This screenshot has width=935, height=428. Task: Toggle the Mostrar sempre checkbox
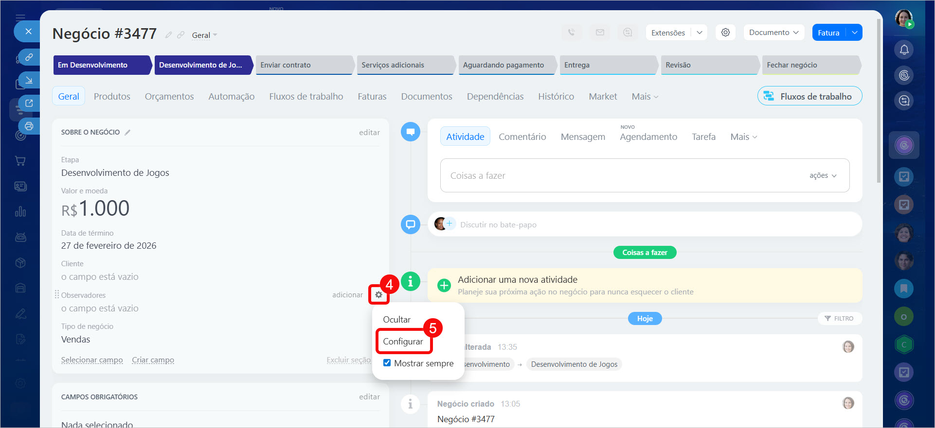(x=387, y=363)
